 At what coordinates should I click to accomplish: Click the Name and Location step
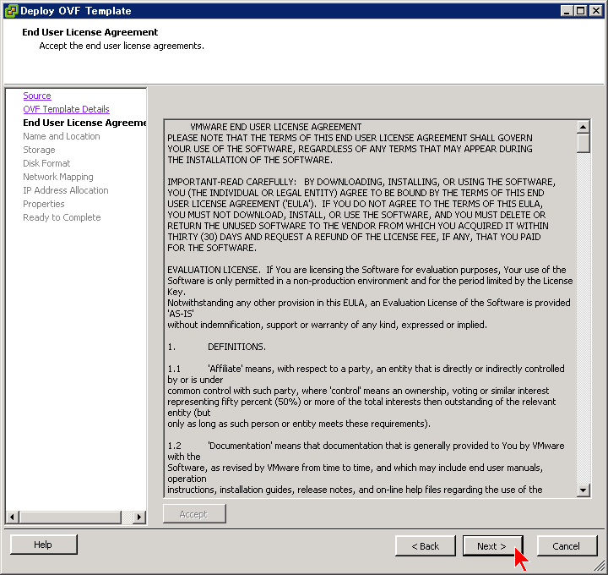coord(62,136)
